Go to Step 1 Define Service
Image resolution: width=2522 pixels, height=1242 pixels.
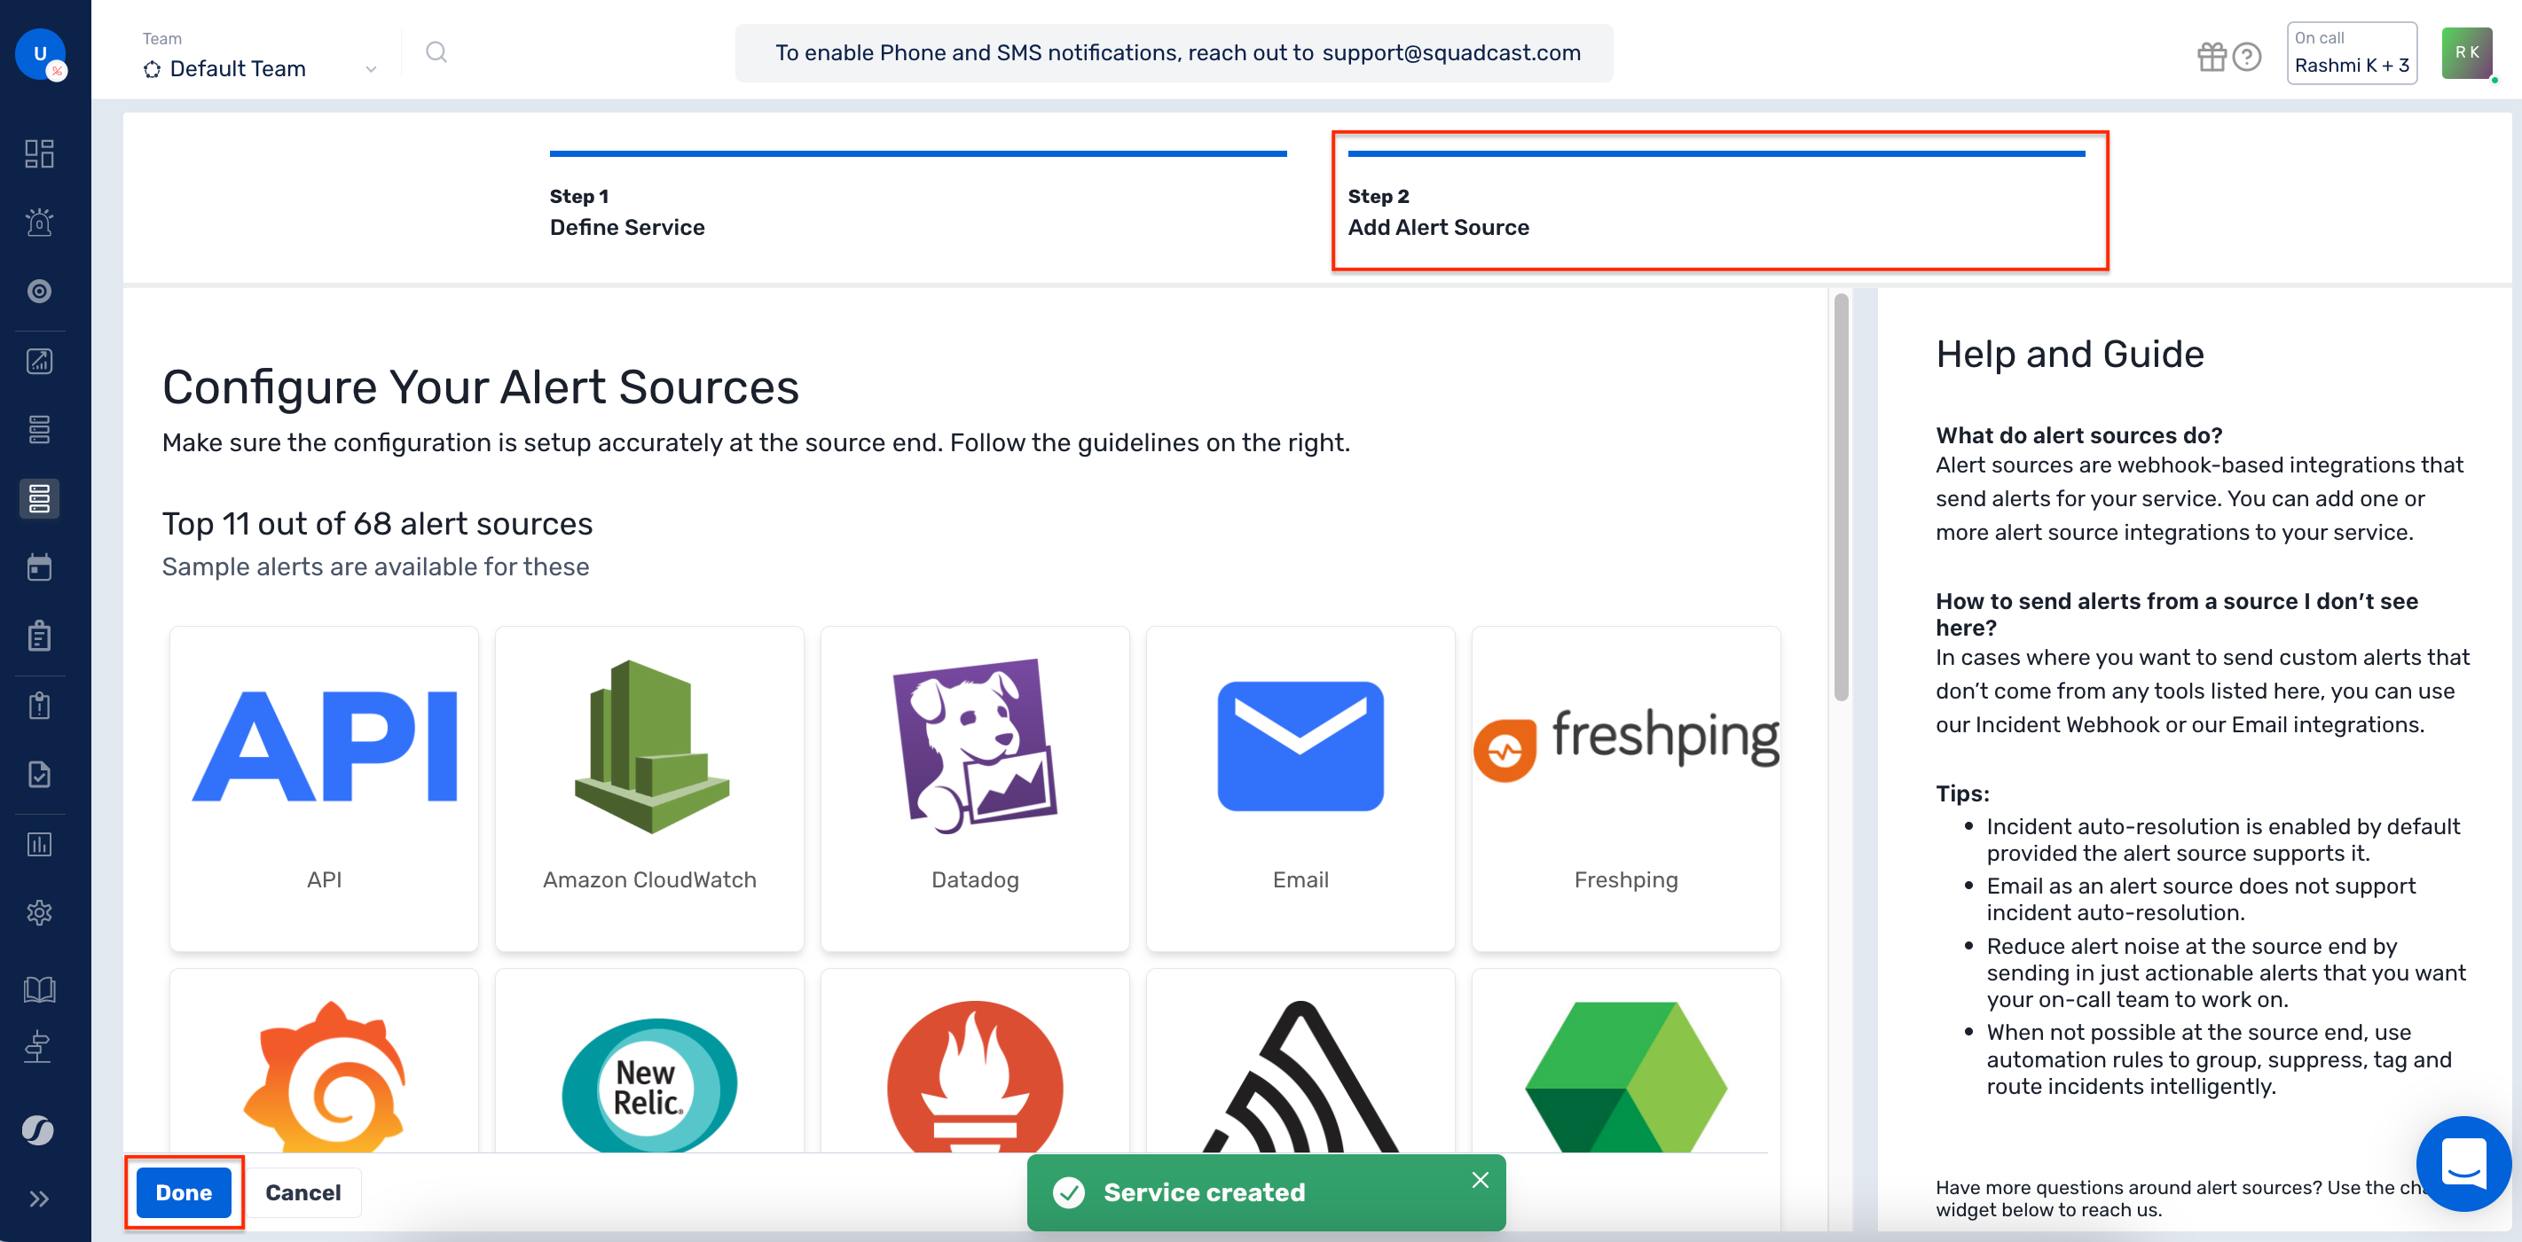tap(917, 196)
